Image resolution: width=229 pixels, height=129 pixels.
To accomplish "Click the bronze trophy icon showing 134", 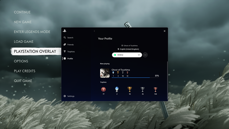I will pyautogui.click(x=155, y=89).
